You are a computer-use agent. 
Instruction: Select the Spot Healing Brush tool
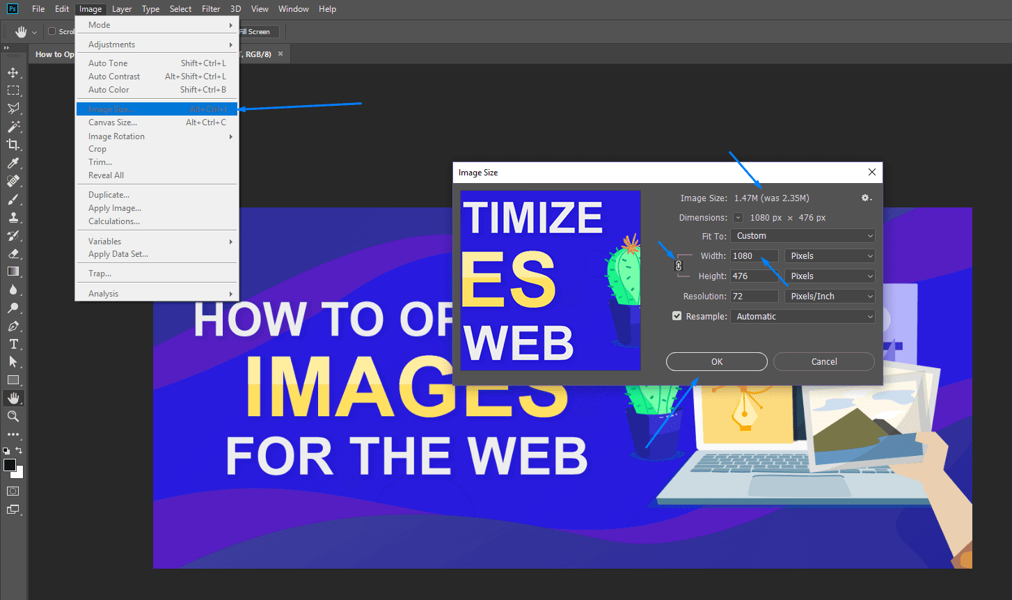[13, 181]
